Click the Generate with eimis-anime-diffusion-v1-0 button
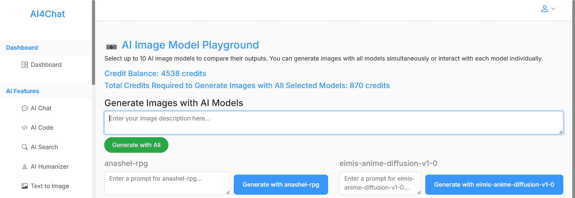 tap(494, 185)
